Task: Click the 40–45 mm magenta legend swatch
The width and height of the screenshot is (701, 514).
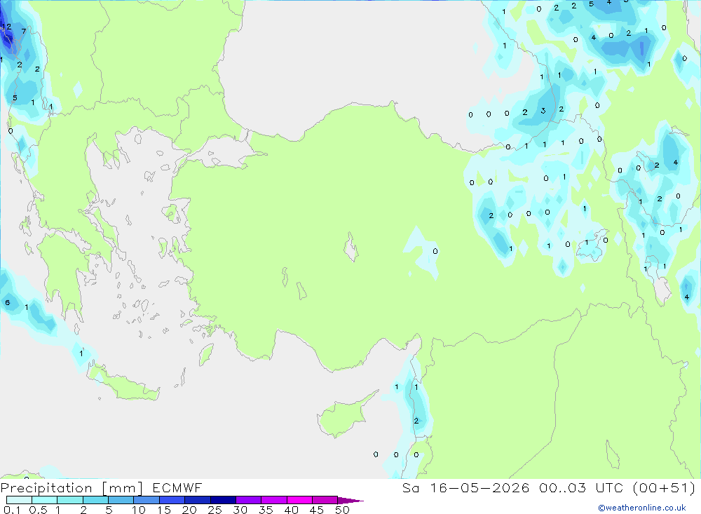Action: (299, 500)
